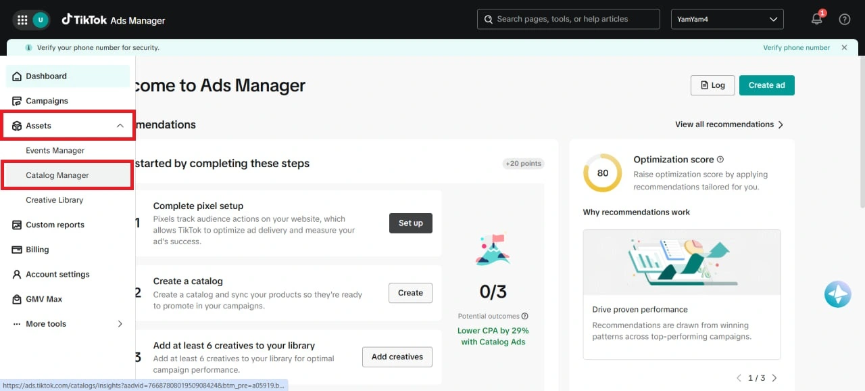Open Campaigns in the sidebar
This screenshot has height=391, width=865.
click(68, 101)
